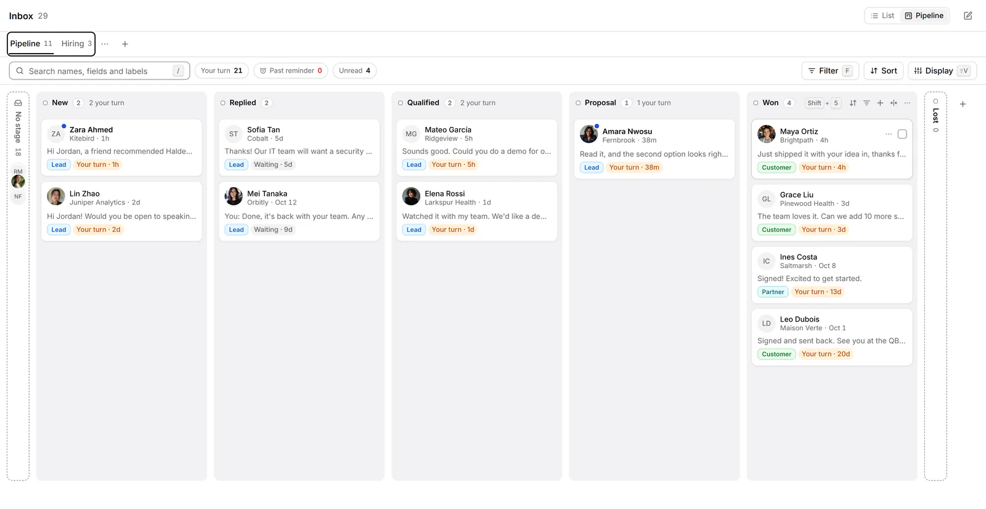Sort the Won column using its arrows icon
The image size is (986, 509).
click(853, 103)
